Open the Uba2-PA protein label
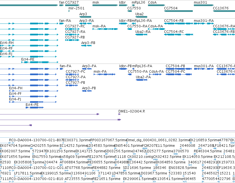The height and width of the screenshot is (183, 235). coord(143,77)
